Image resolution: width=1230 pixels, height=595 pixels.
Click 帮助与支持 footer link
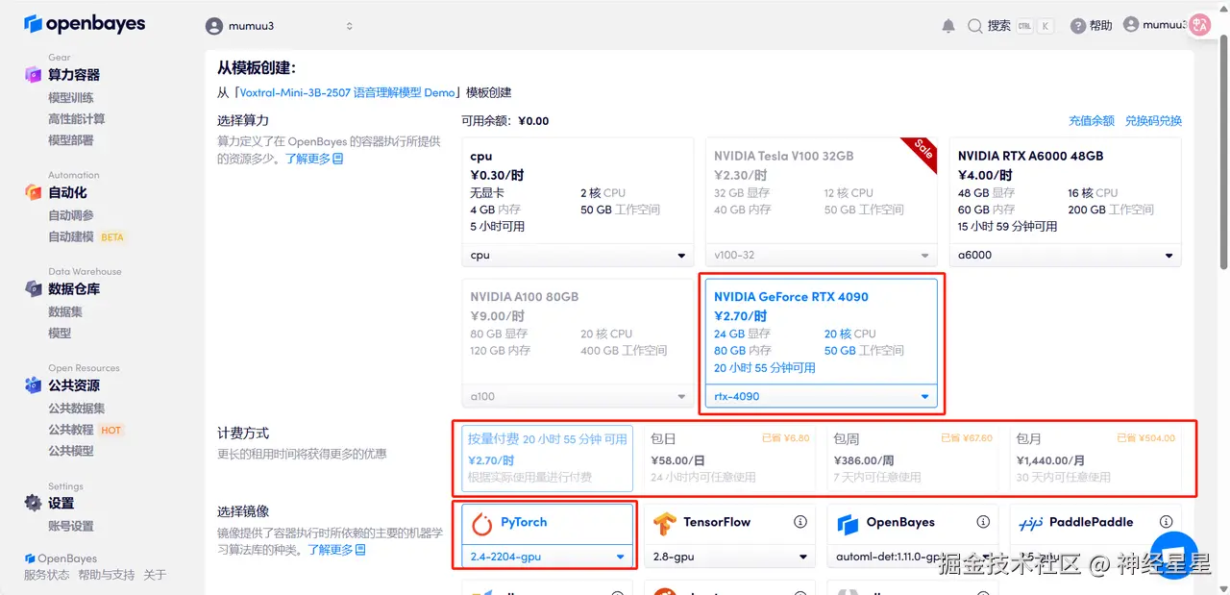tap(107, 575)
